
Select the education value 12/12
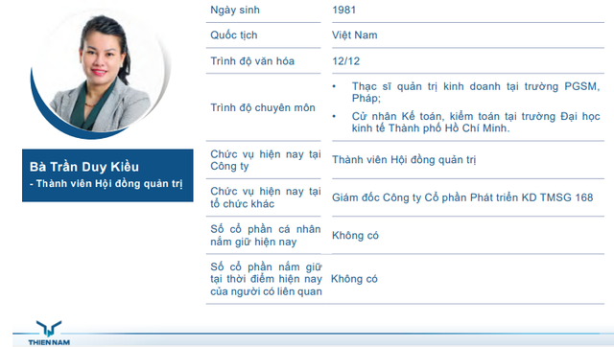345,61
